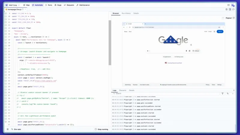Image resolution: width=240 pixels, height=135 pixels.
Task: Click the share icon below the Google doodle
Action: 191,45
